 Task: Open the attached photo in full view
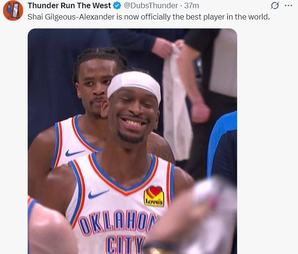(132, 141)
